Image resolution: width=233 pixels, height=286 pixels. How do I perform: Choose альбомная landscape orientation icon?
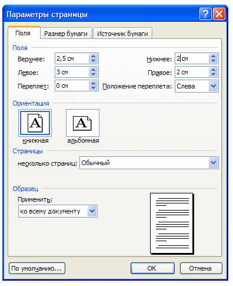pos(82,123)
